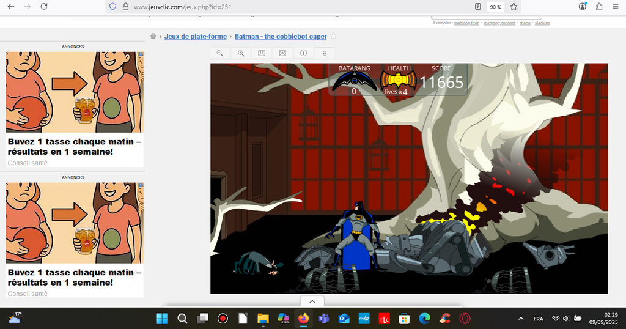Open the top 'Buvez 1 tasse chaque matin' ad headline
Screen dimensions: 626x329
pos(74,147)
